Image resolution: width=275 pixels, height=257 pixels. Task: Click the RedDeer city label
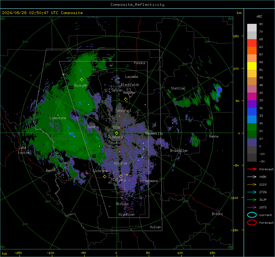[130, 93]
